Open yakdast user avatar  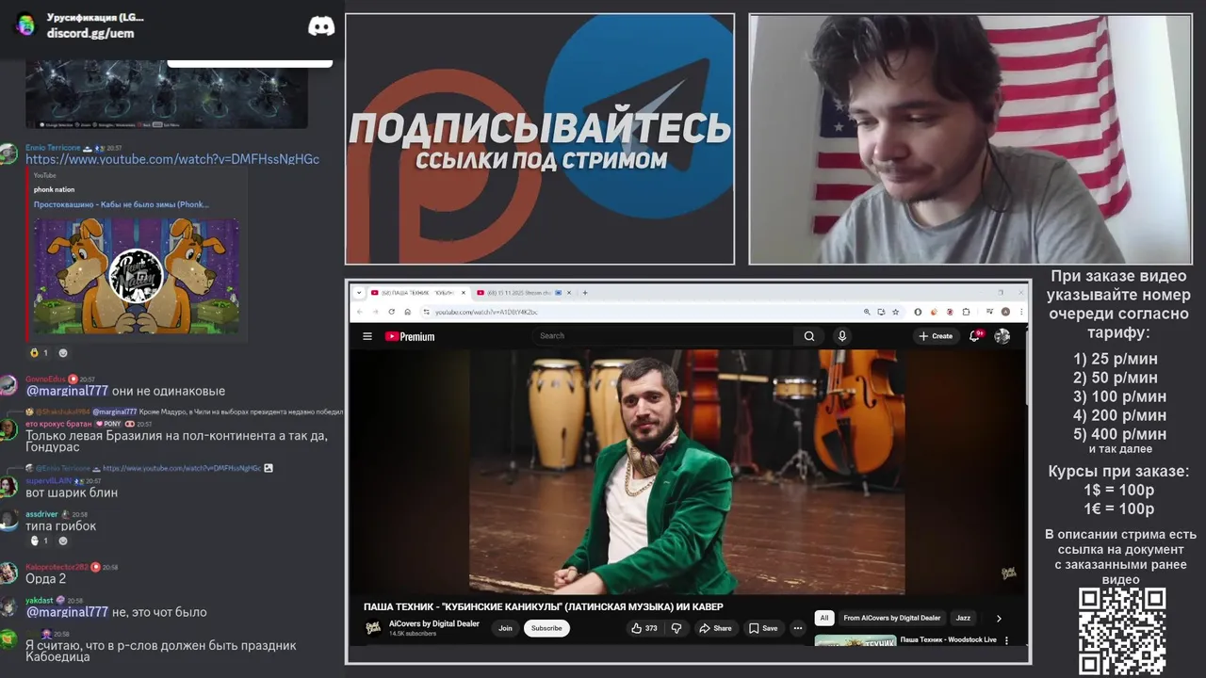pos(8,605)
